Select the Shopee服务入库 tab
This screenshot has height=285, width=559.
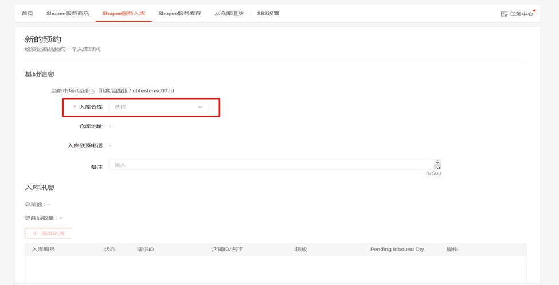[x=124, y=14]
